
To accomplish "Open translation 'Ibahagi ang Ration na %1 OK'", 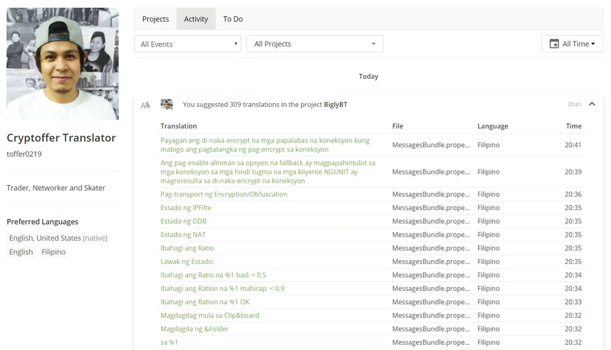I will [205, 302].
